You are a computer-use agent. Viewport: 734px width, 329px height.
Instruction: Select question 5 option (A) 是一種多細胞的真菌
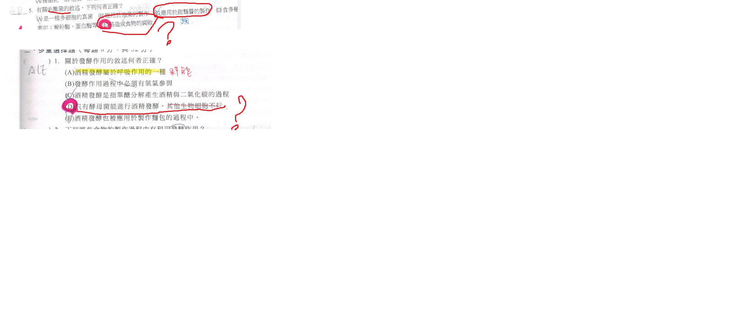[x=65, y=17]
